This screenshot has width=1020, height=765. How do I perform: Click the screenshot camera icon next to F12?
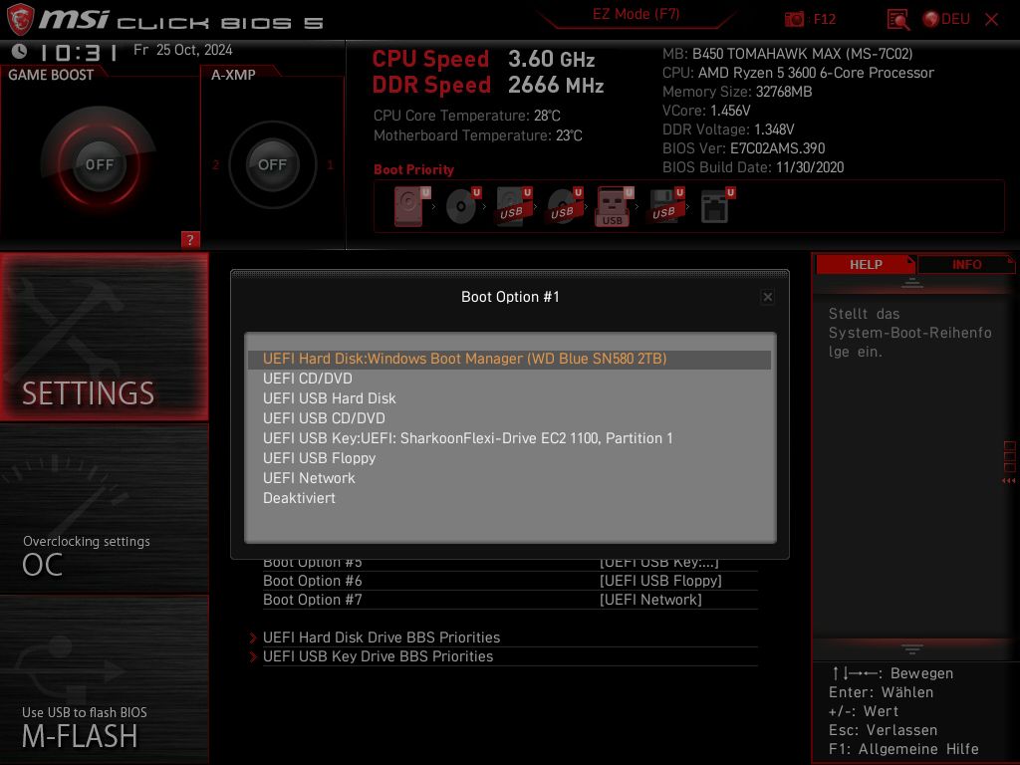(x=794, y=19)
